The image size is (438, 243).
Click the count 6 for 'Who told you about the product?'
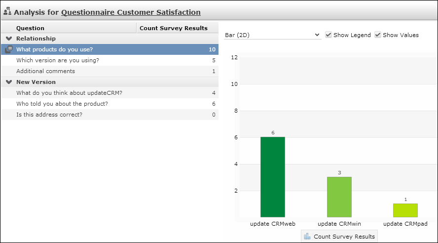point(214,104)
